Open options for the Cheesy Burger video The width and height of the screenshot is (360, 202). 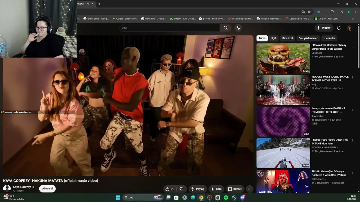coord(352,46)
